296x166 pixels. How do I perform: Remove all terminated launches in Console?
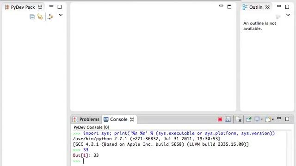pyautogui.click(x=239, y=119)
